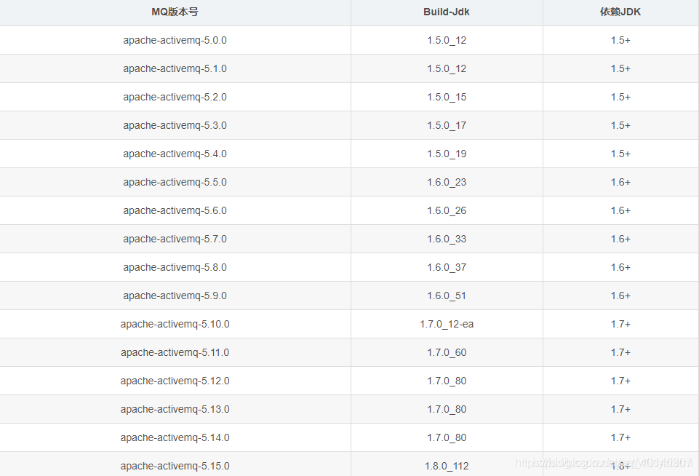Click 1.6+ in the apache-activemq-5.7.0 row
Viewport: 699px width, 476px height.
point(620,239)
